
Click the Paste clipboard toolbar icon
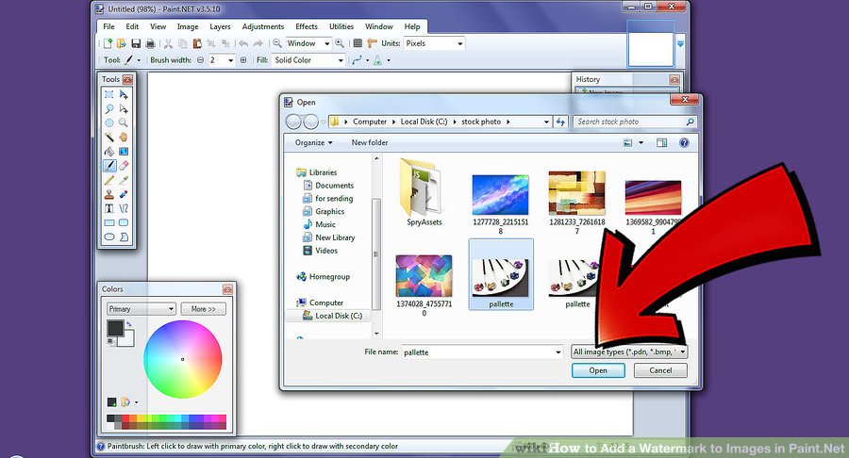(197, 43)
